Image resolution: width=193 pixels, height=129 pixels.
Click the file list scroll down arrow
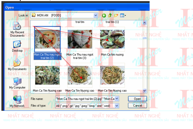(x=145, y=91)
